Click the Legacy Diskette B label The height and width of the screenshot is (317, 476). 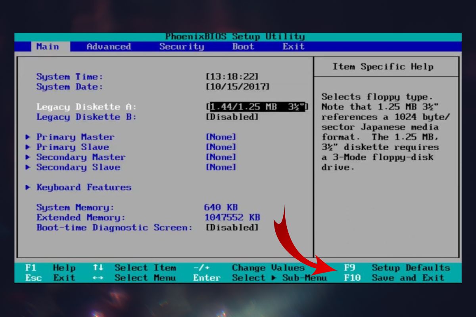[86, 117]
